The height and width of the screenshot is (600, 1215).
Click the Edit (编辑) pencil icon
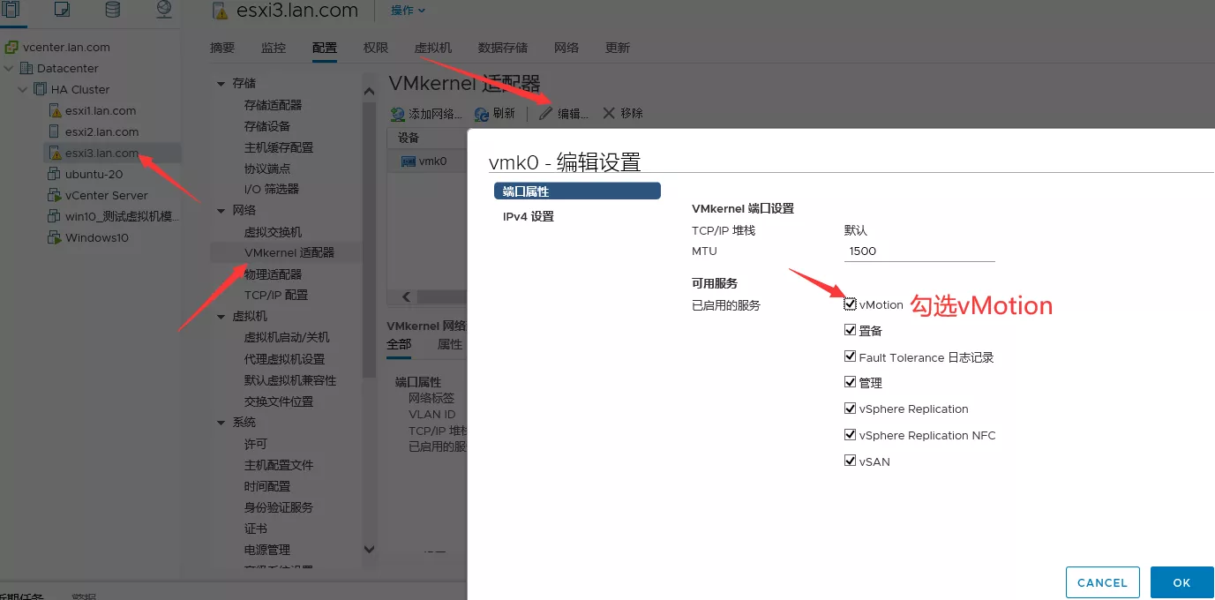pyautogui.click(x=546, y=113)
